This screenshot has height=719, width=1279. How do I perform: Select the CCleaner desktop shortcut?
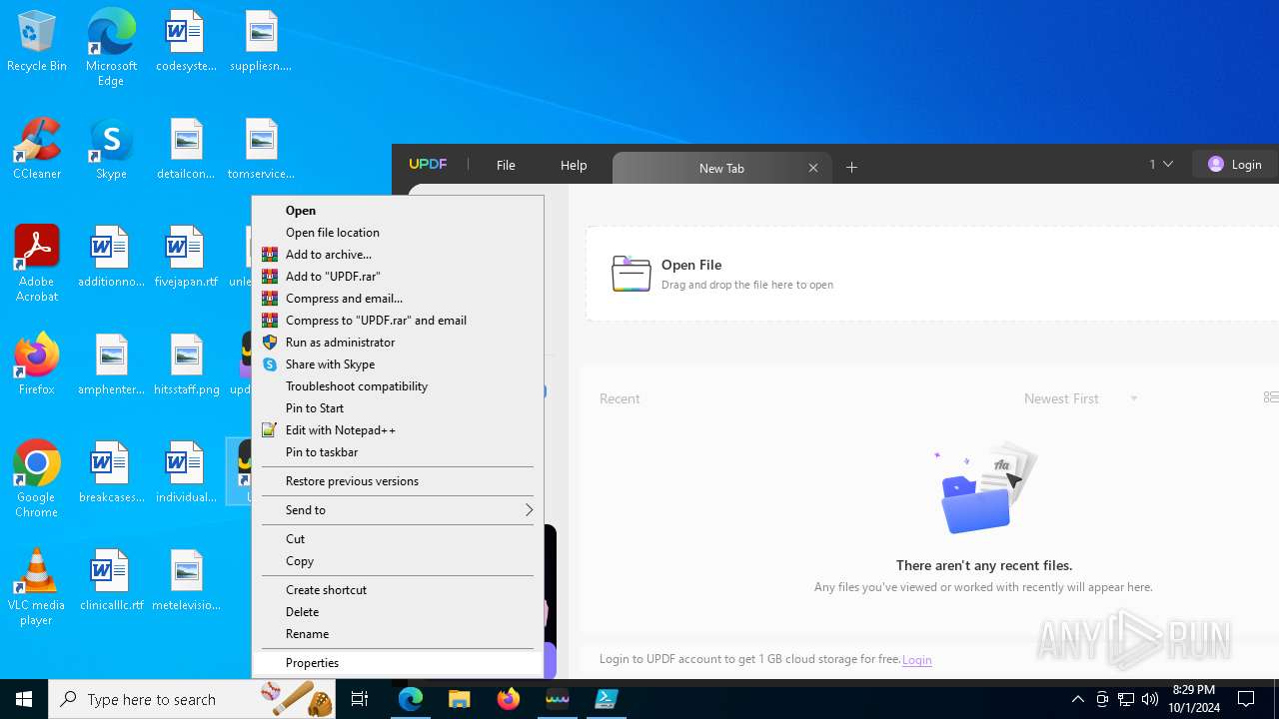[37, 150]
